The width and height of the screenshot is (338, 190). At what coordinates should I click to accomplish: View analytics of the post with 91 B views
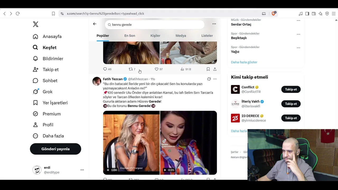click(186, 69)
